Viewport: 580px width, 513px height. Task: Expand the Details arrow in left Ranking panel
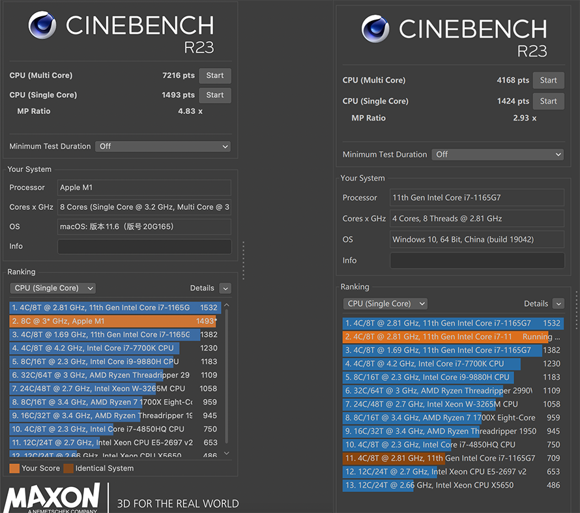225,288
